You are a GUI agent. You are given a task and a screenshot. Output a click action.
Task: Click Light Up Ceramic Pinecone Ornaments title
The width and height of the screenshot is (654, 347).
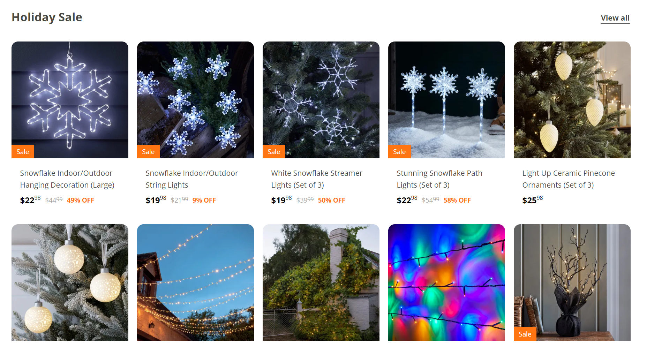tap(569, 179)
